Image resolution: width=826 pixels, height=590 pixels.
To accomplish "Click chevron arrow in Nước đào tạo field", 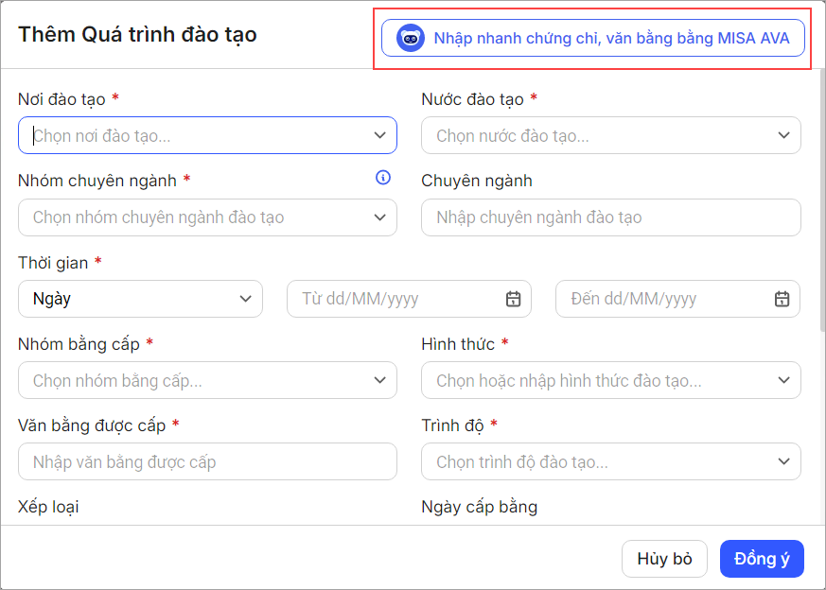I will pyautogui.click(x=783, y=135).
